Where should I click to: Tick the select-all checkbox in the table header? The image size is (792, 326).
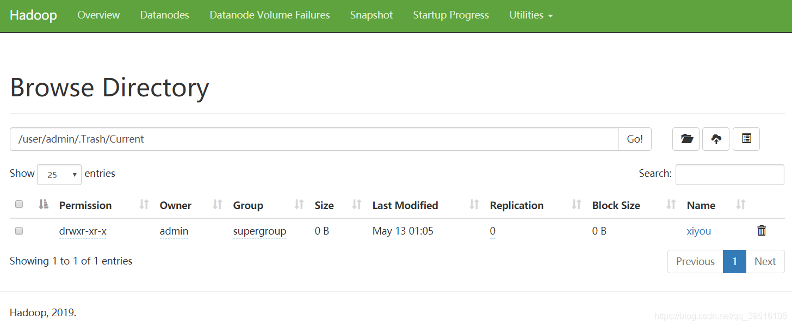click(19, 205)
